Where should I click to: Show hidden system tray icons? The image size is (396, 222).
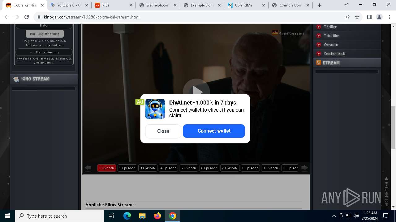(334, 216)
